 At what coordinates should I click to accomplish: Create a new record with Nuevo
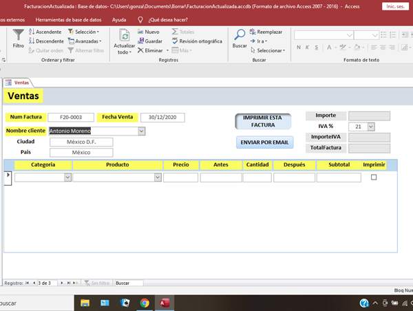point(148,32)
